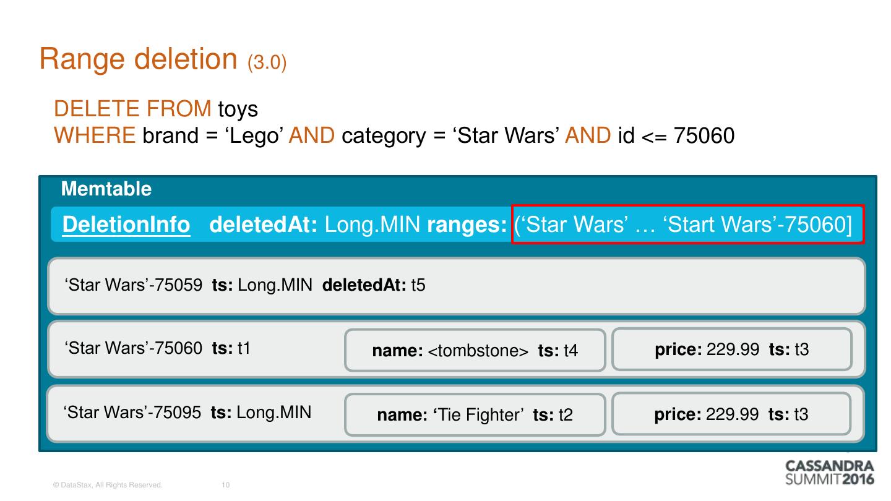Select the 'Star Wars'-75060 row label
The width and height of the screenshot is (891, 501).
click(x=133, y=349)
